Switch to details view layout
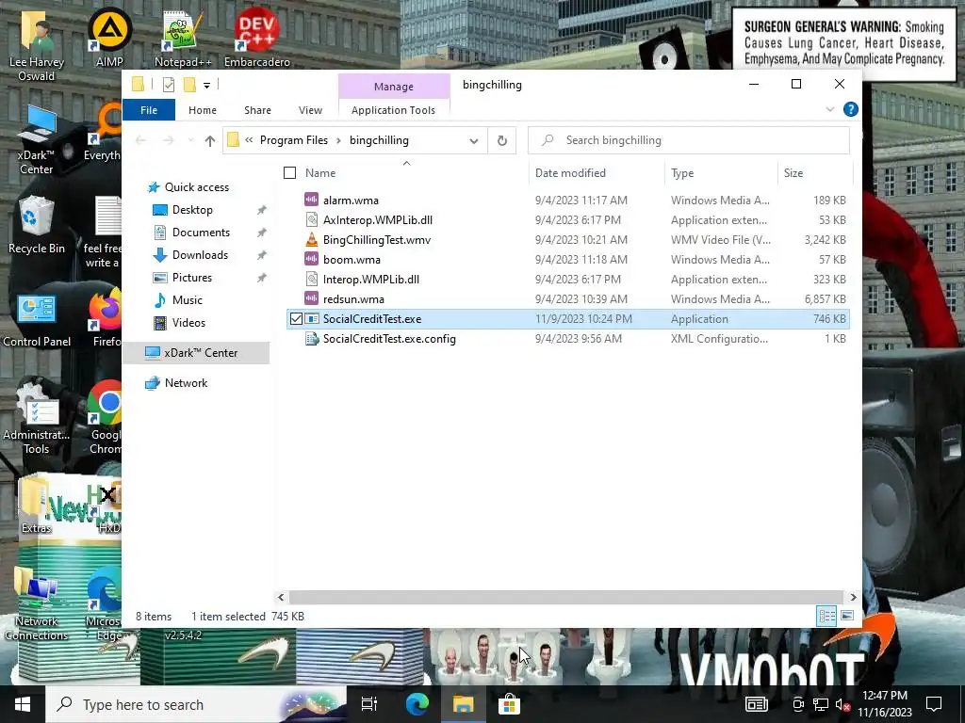This screenshot has width=965, height=723. point(826,616)
